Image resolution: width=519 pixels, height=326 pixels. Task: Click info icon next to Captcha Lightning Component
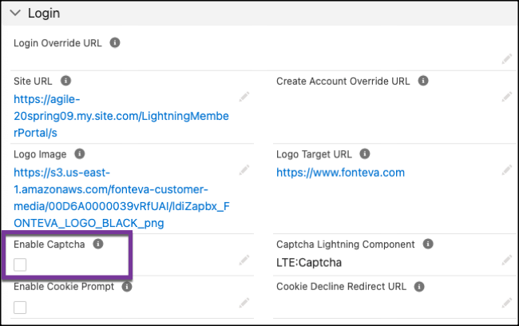click(429, 244)
